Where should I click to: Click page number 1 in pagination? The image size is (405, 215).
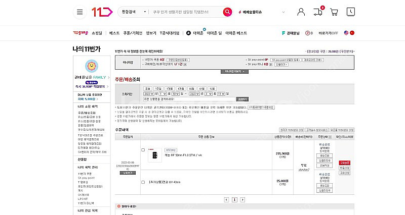pyautogui.click(x=234, y=199)
